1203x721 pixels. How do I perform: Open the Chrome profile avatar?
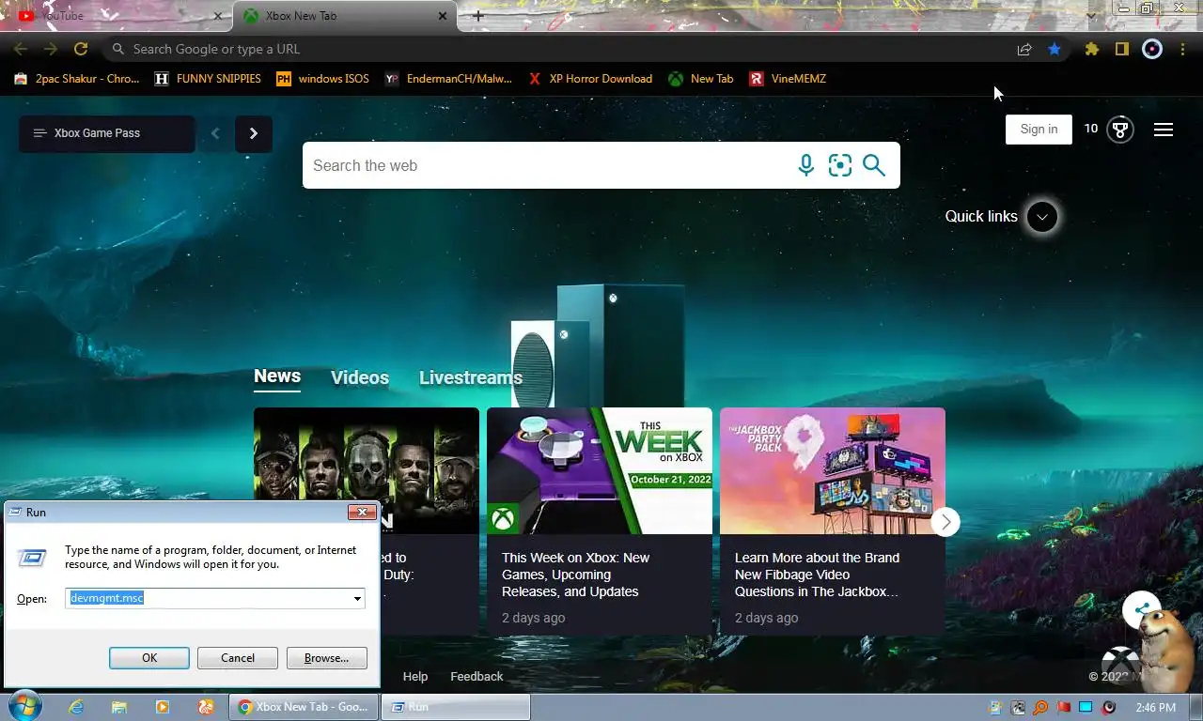pos(1152,49)
